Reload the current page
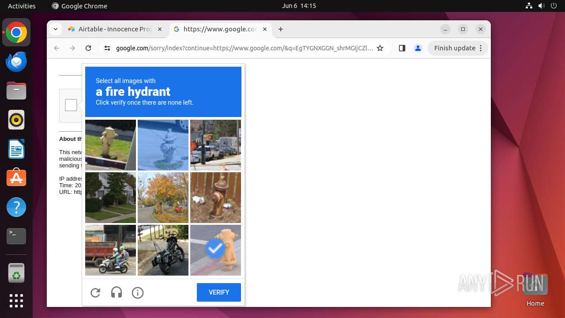 88,48
